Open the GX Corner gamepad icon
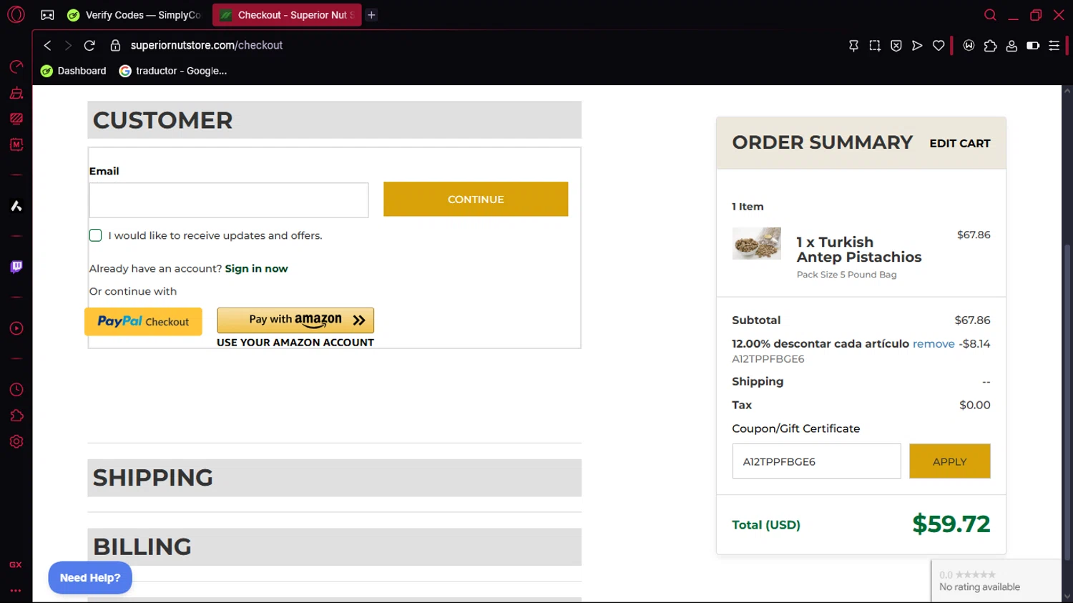 47,15
